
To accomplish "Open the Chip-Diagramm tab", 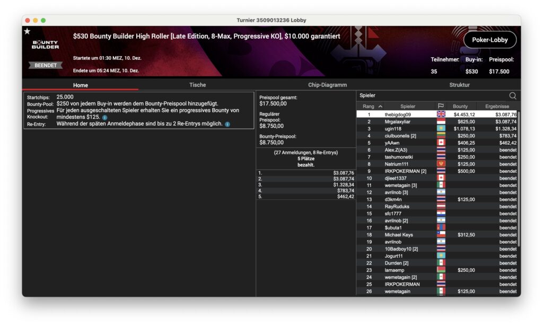I will [x=327, y=85].
